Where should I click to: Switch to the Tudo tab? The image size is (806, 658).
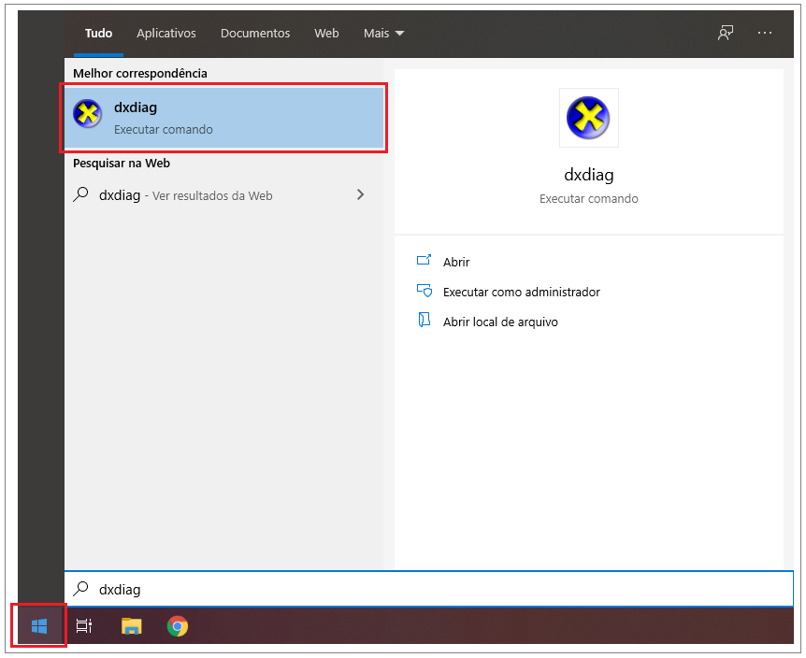pos(98,33)
